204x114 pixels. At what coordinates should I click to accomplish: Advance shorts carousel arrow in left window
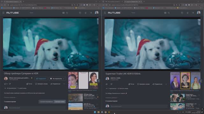[98, 81]
